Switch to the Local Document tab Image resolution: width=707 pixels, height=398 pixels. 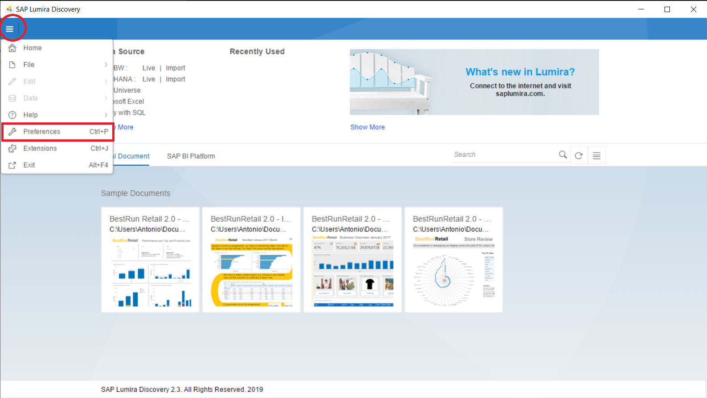point(131,156)
